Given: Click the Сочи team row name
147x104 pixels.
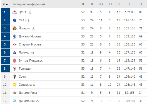Looking at the screenshot, I should 22,77.
